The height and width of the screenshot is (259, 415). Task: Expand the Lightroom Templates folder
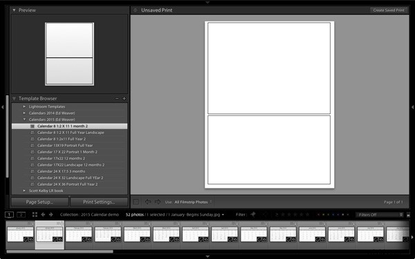click(x=24, y=106)
